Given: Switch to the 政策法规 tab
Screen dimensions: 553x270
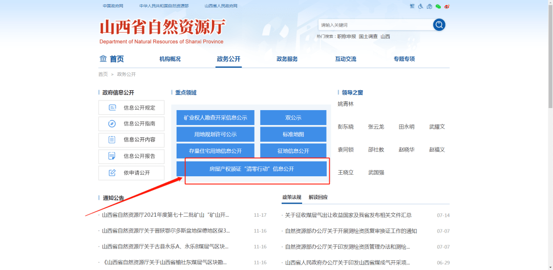Looking at the screenshot, I should coord(292,197).
